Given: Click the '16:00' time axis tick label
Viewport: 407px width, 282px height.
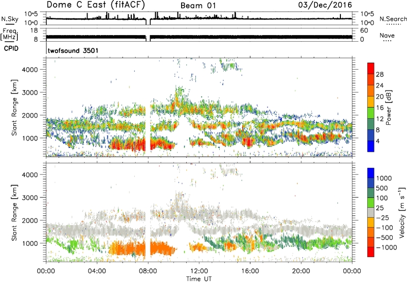Looking at the screenshot, I should point(250,271).
